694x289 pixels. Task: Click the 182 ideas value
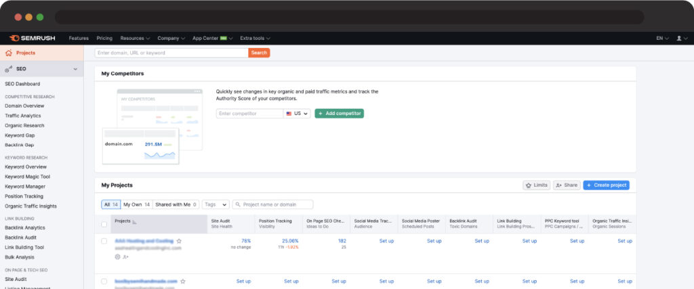point(342,241)
